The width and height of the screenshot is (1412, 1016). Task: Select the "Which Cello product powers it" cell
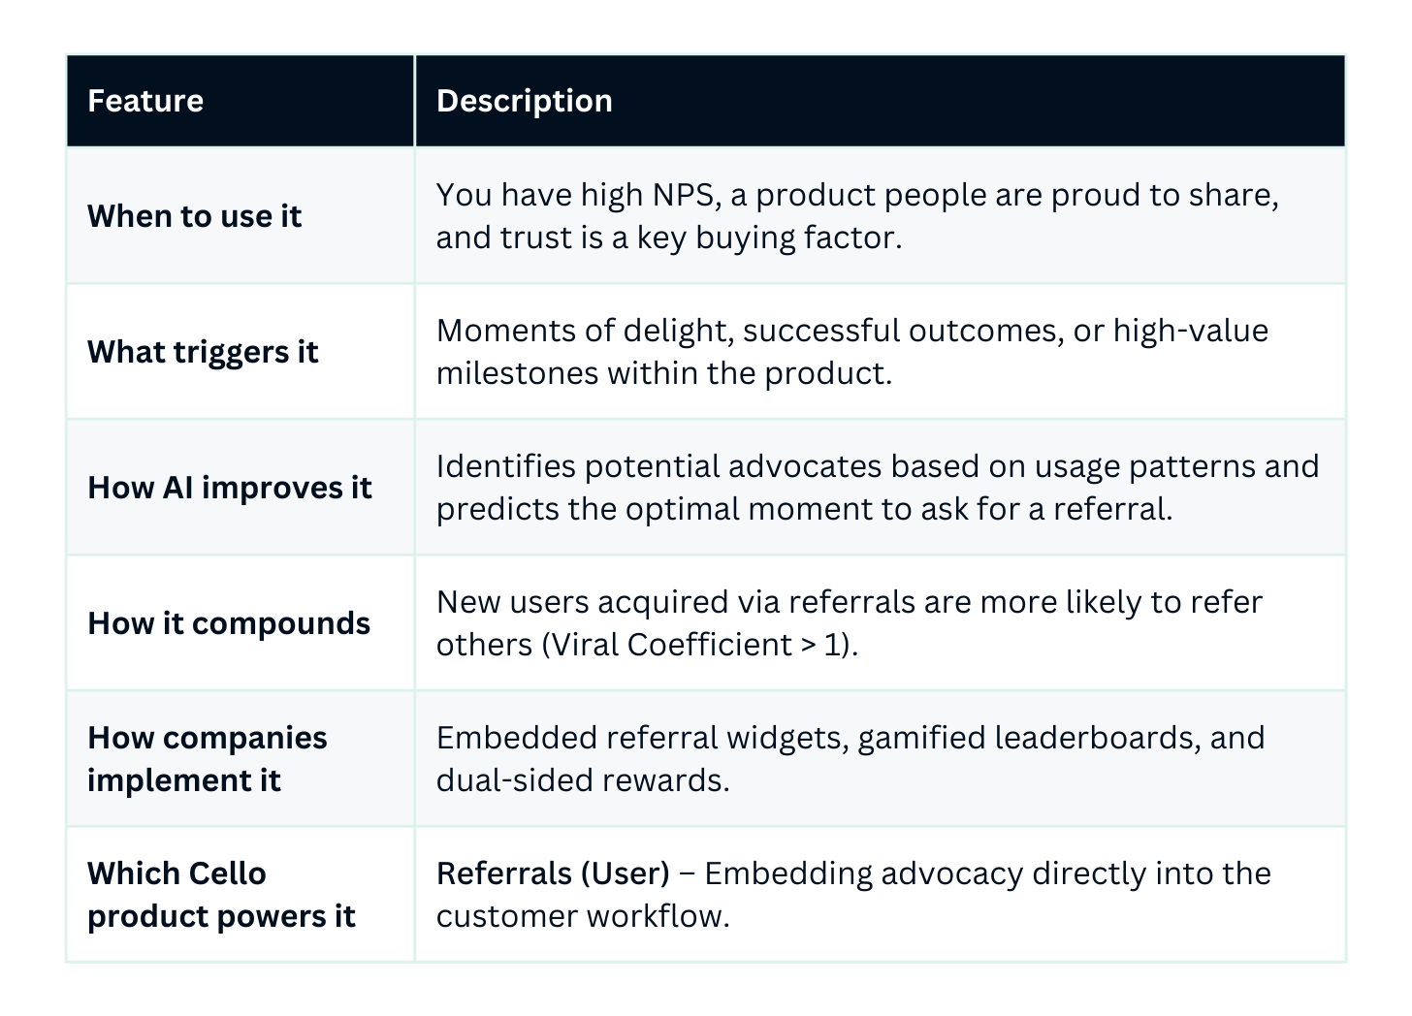coord(221,895)
